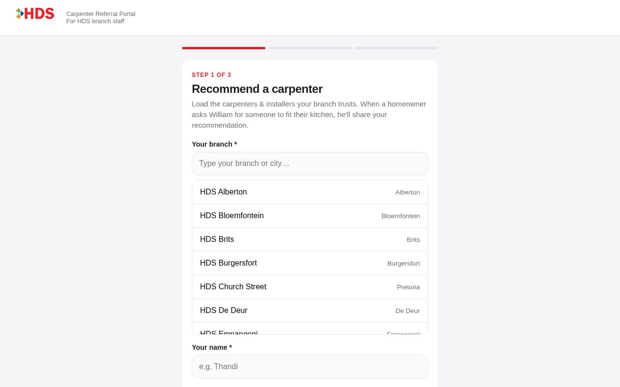Click the 'Your name' field with placeholder Thandi

point(310,367)
